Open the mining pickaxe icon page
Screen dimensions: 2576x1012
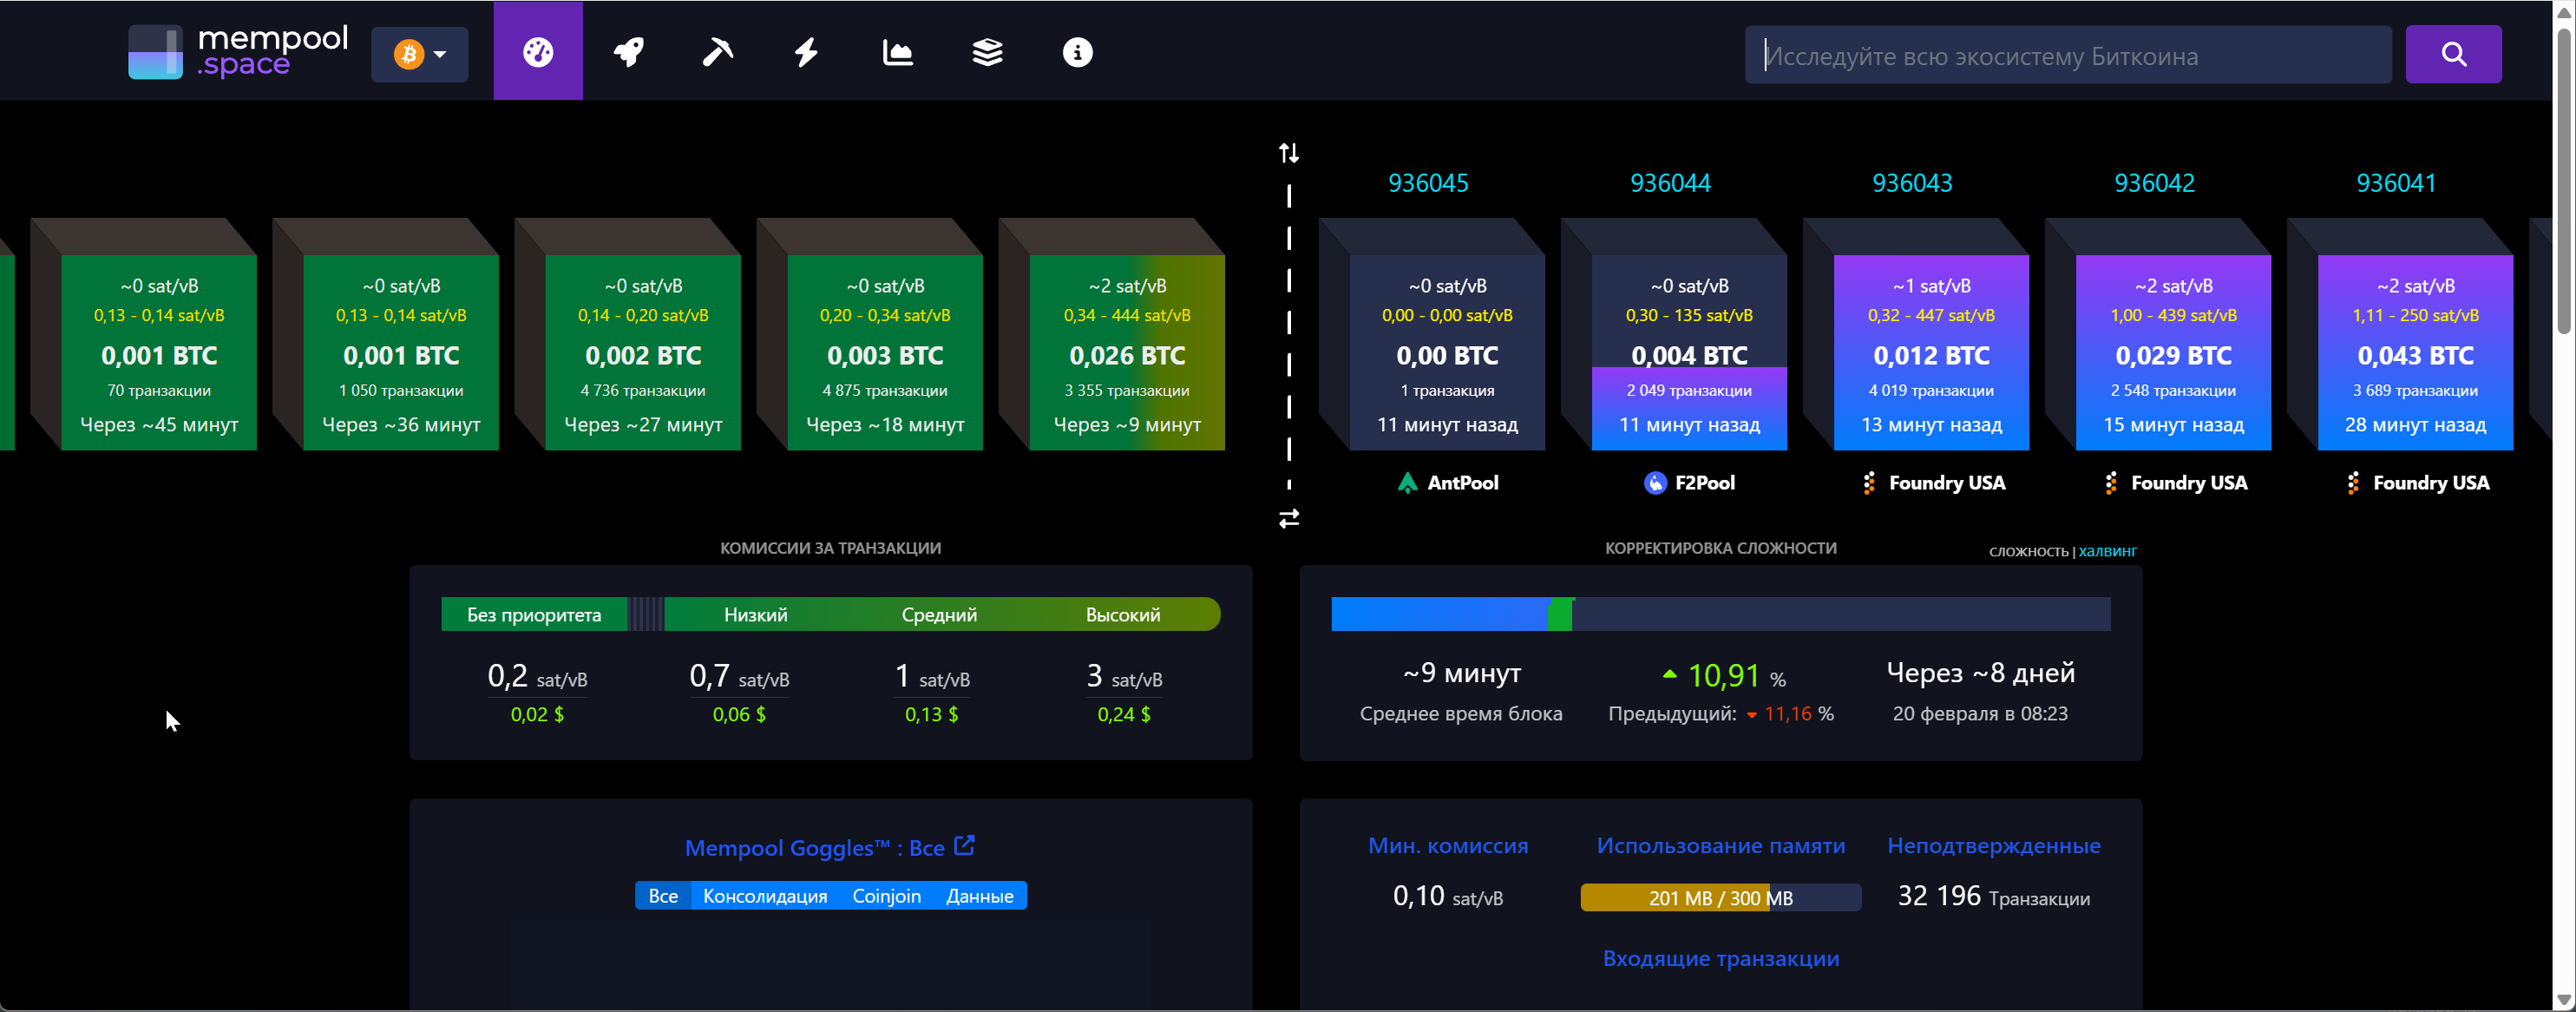[x=717, y=52]
